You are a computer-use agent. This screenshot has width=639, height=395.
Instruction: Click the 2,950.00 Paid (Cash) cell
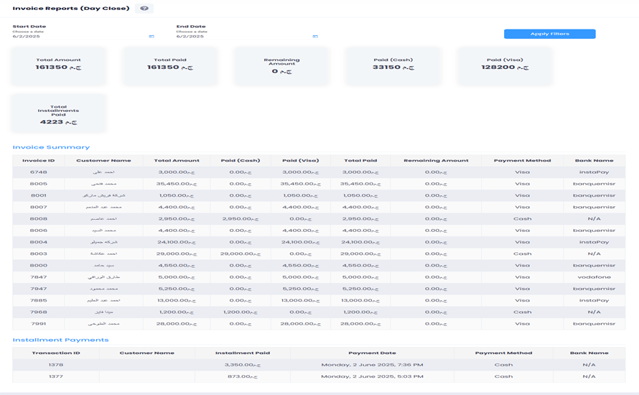pyautogui.click(x=241, y=219)
